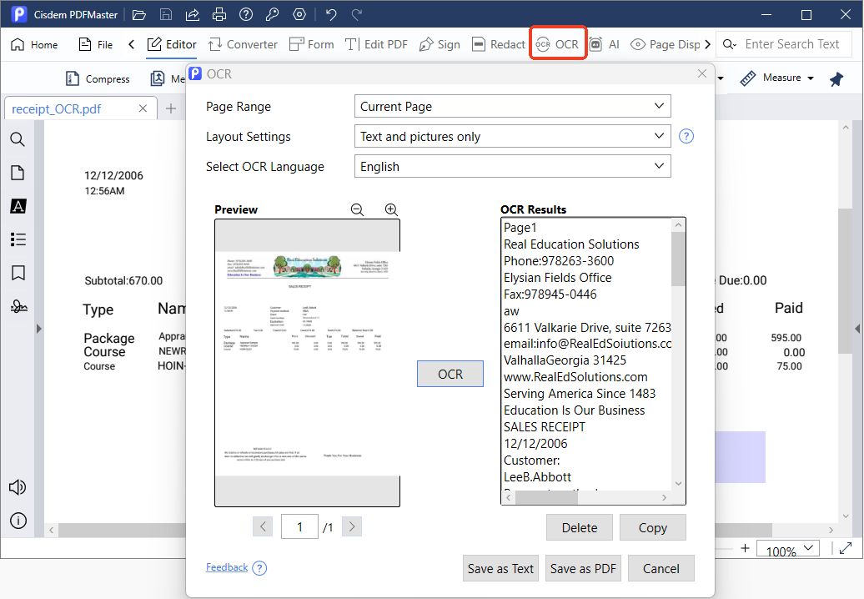Expand the Layout Settings dropdown
Image resolution: width=864 pixels, height=599 pixels.
[512, 136]
